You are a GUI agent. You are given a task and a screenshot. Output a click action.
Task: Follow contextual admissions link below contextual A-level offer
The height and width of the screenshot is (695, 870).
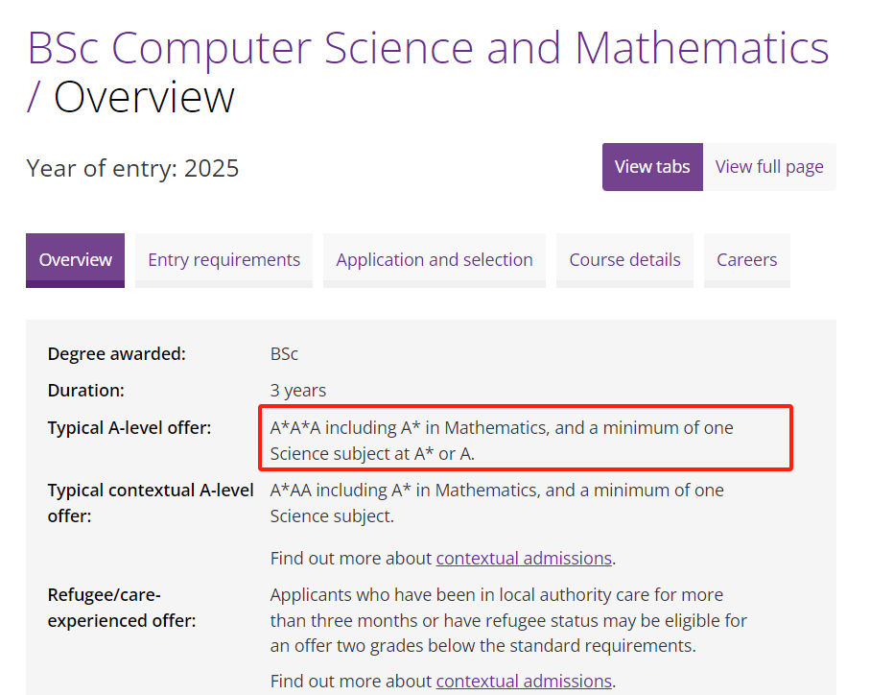[524, 558]
